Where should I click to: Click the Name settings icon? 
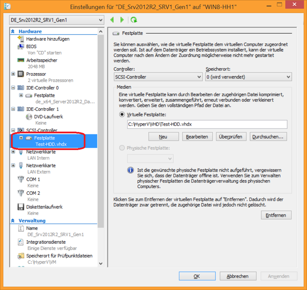(x=21, y=228)
